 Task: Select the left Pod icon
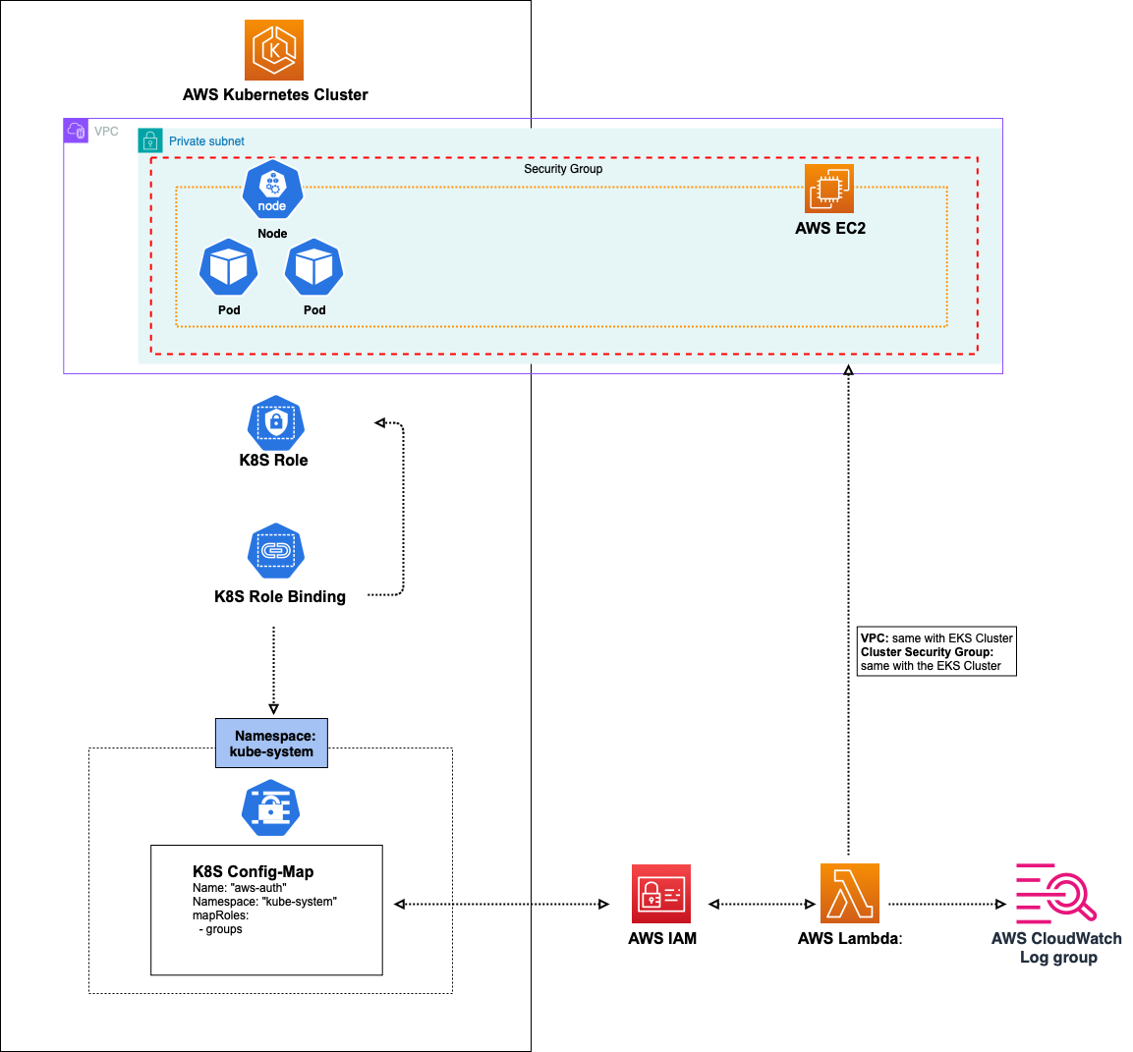(229, 266)
